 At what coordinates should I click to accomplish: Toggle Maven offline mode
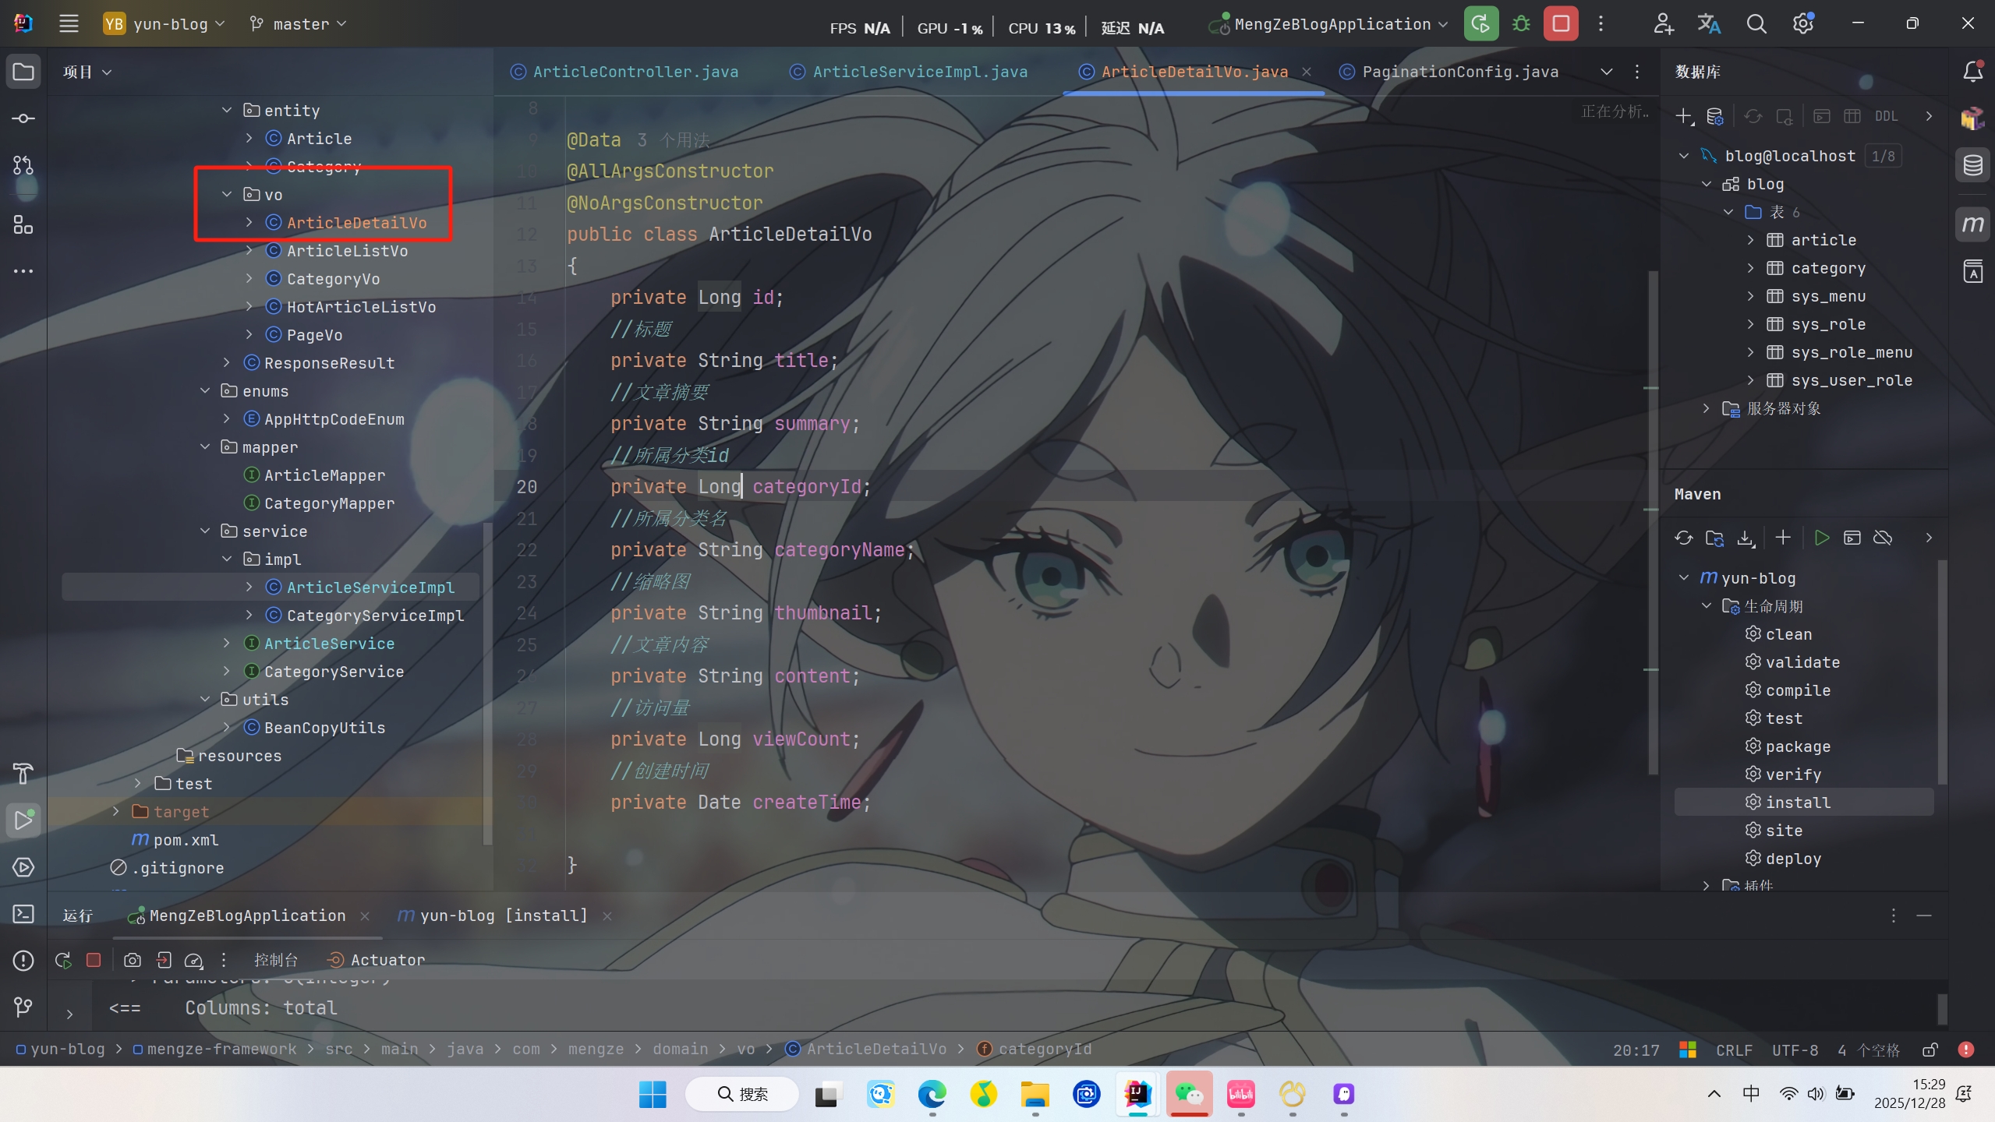1883,538
